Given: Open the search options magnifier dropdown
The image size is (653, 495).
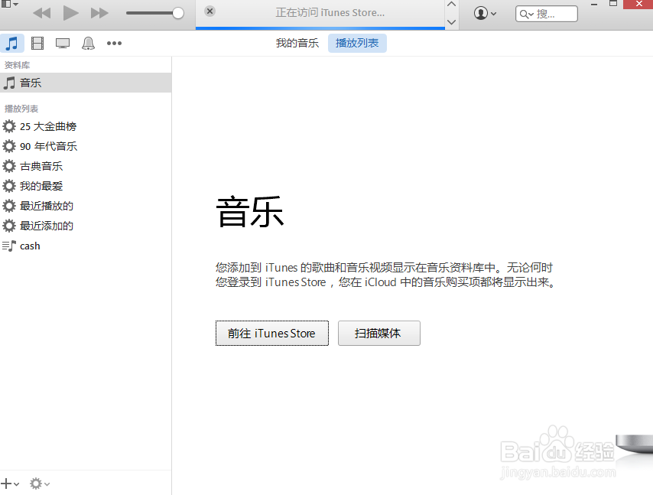Looking at the screenshot, I should tap(526, 15).
